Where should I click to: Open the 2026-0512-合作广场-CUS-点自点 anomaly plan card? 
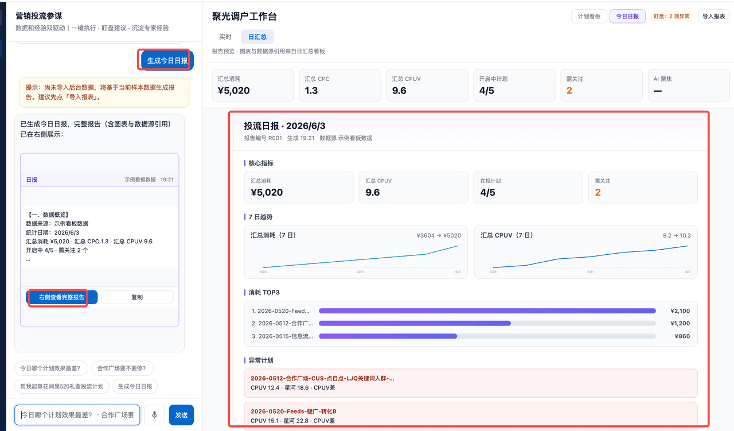tap(471, 383)
